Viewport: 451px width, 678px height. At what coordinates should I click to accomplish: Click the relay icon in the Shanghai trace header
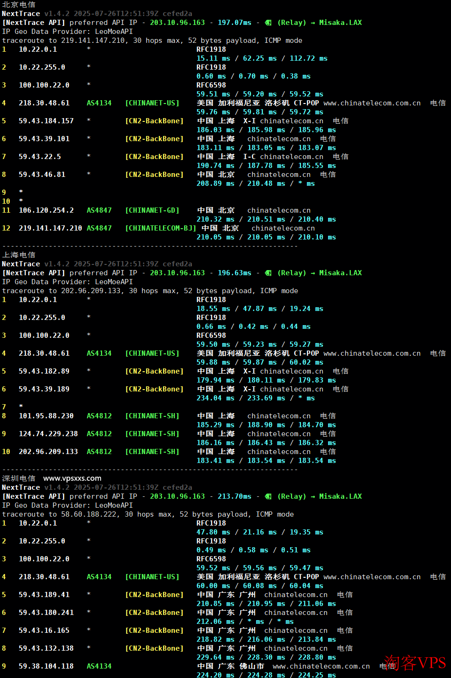268,273
